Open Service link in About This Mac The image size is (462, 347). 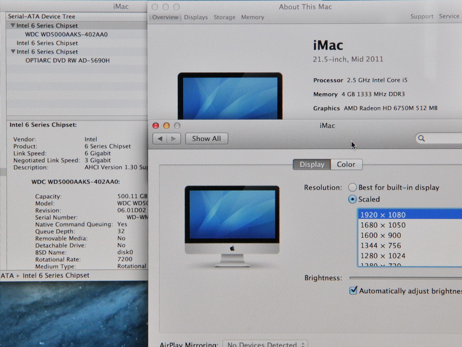point(449,16)
